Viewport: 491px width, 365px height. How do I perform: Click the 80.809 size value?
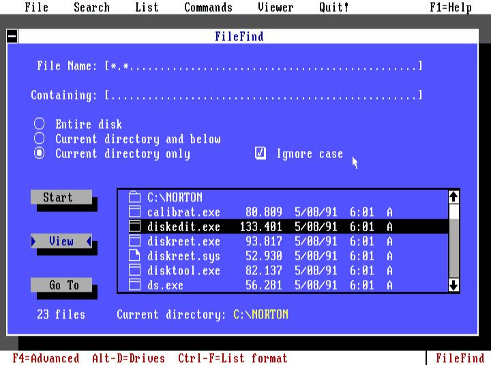264,212
